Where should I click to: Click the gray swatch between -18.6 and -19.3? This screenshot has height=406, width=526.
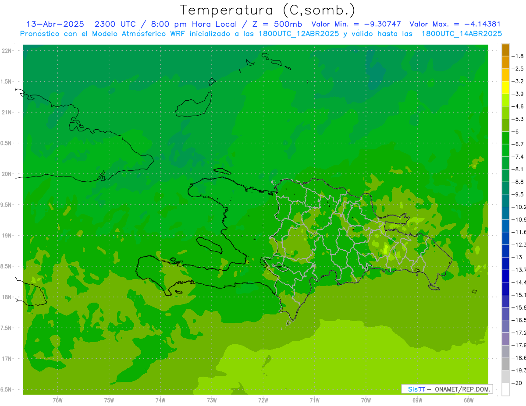coord(505,364)
